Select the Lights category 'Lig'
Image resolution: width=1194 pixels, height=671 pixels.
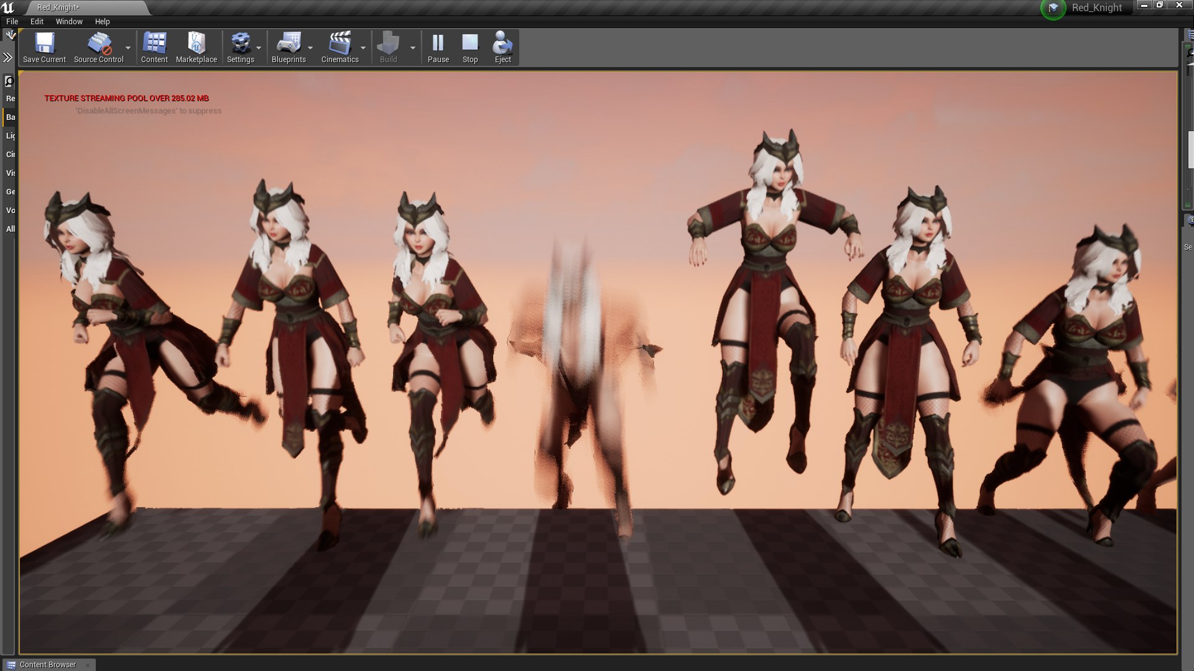coord(10,136)
